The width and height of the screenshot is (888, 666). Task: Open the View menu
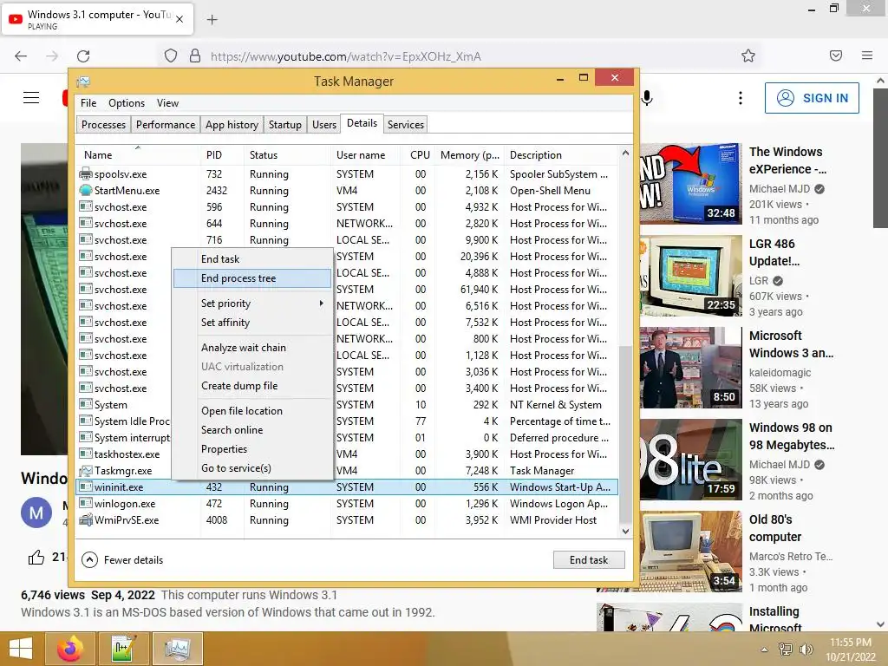(167, 103)
